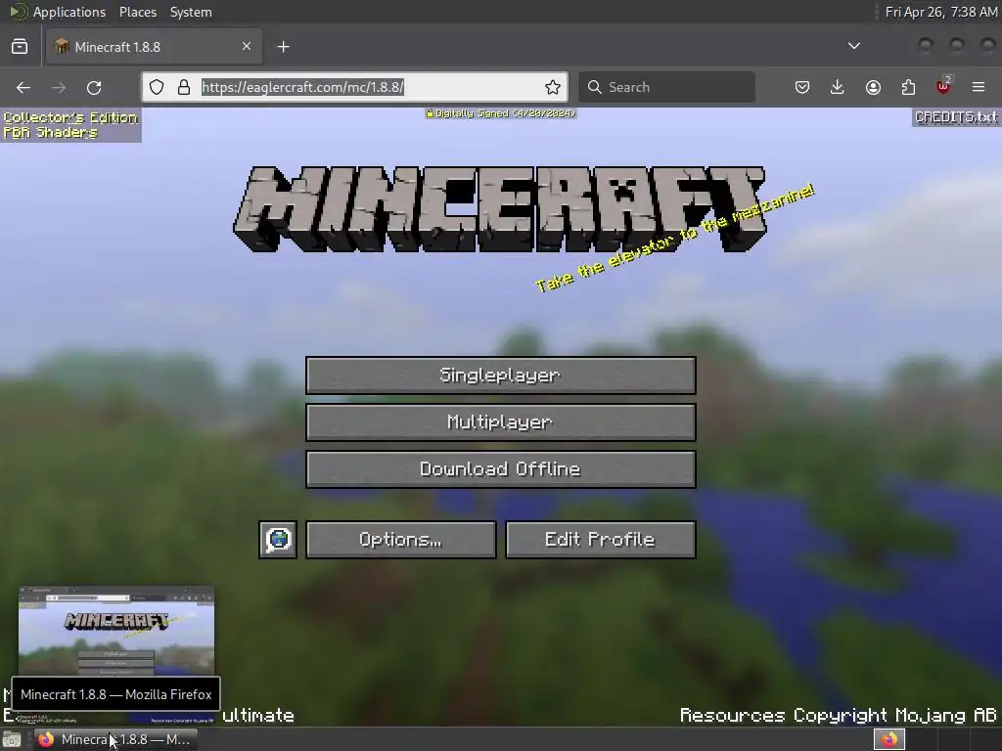Viewport: 1002px width, 751px height.
Task: Click the Minecraft 1.8.8 taskbar window button
Action: [115, 739]
